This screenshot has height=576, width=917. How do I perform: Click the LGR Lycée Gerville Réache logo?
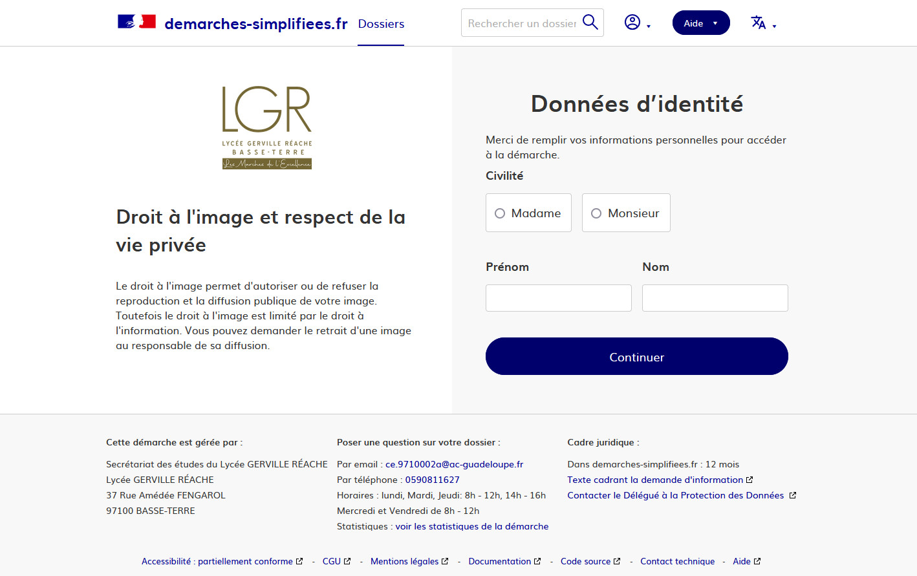(x=266, y=127)
